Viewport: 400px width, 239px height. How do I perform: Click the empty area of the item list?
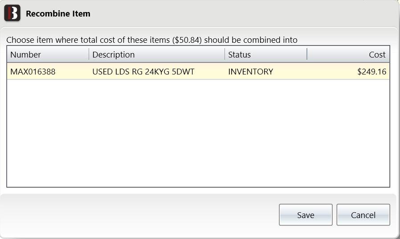[198, 133]
